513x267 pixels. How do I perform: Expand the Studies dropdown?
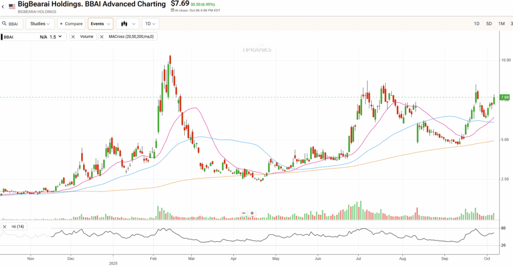pyautogui.click(x=40, y=24)
